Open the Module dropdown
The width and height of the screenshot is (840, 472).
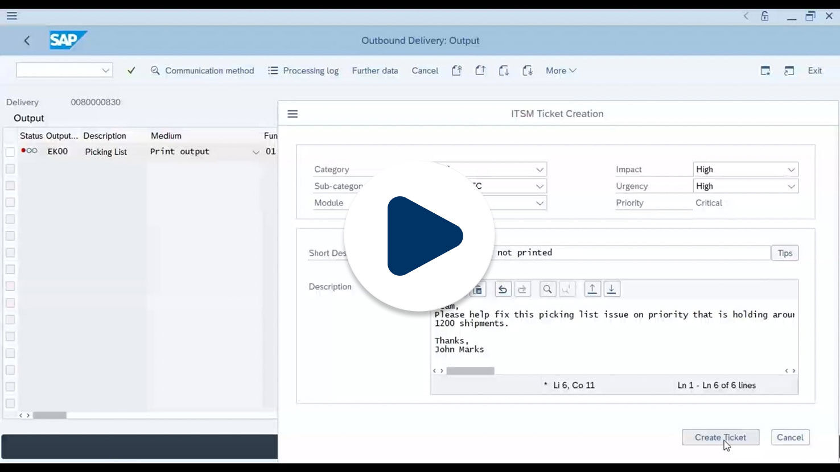(540, 203)
